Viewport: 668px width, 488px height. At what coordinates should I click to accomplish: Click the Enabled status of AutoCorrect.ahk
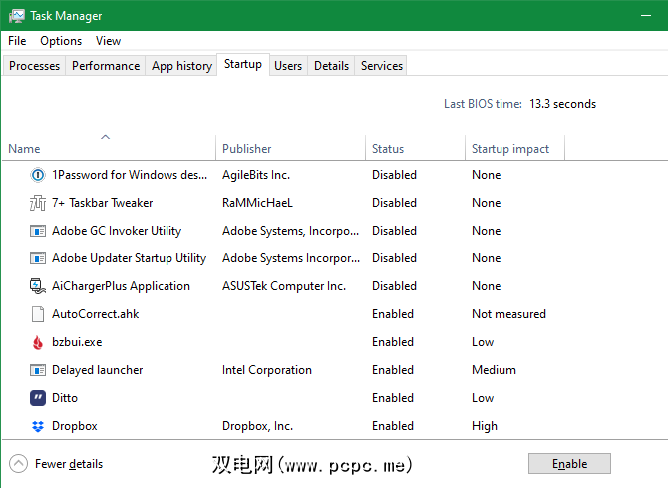[x=393, y=314]
